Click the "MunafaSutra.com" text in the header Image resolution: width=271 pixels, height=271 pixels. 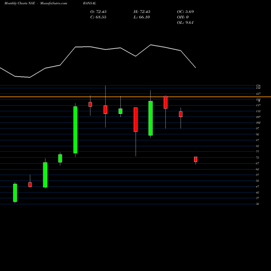pyautogui.click(x=54, y=3)
